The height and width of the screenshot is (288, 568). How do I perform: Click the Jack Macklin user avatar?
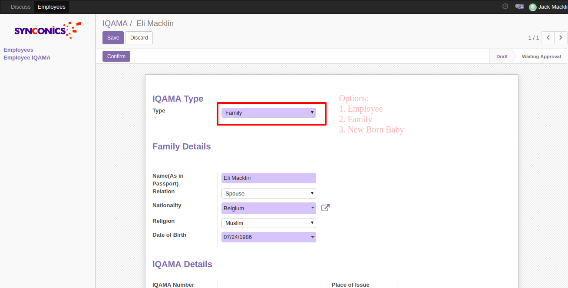[532, 7]
